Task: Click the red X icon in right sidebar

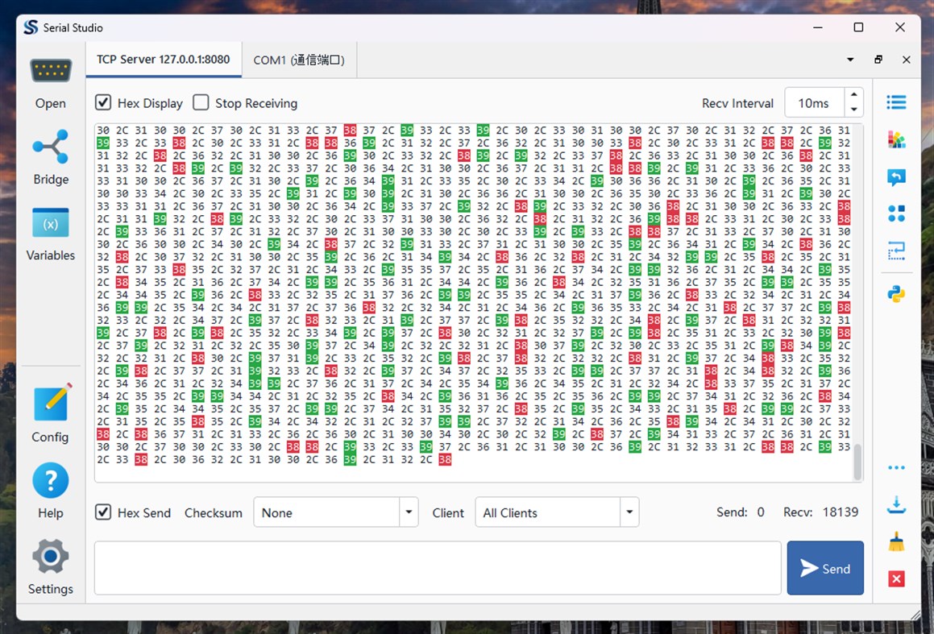Action: (x=896, y=578)
